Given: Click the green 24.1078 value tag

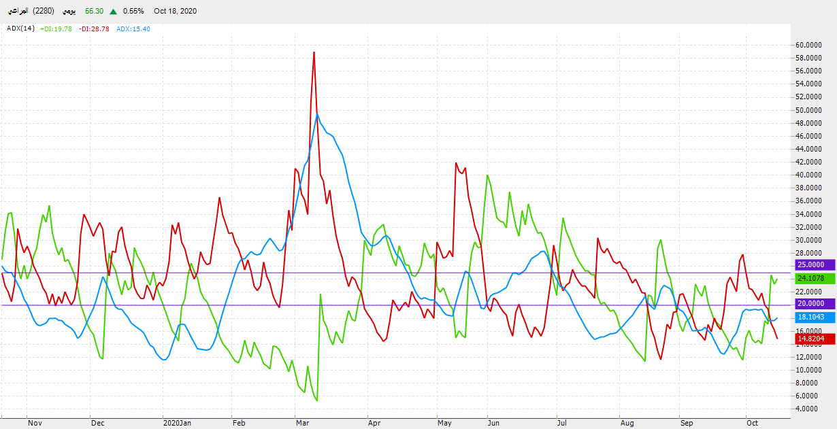Looking at the screenshot, I should (x=813, y=278).
